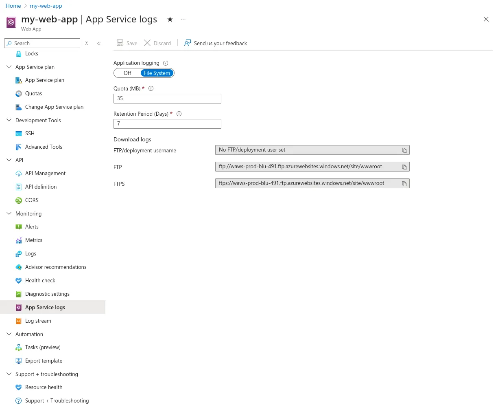Collapse the API section
This screenshot has width=500, height=407.
[x=9, y=160]
